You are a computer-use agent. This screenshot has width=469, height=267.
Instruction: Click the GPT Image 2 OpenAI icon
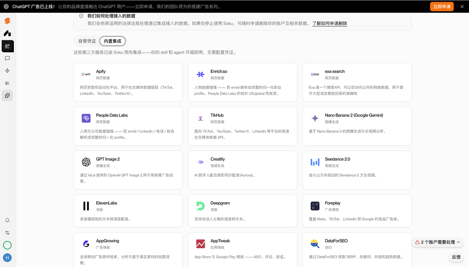[86, 162]
